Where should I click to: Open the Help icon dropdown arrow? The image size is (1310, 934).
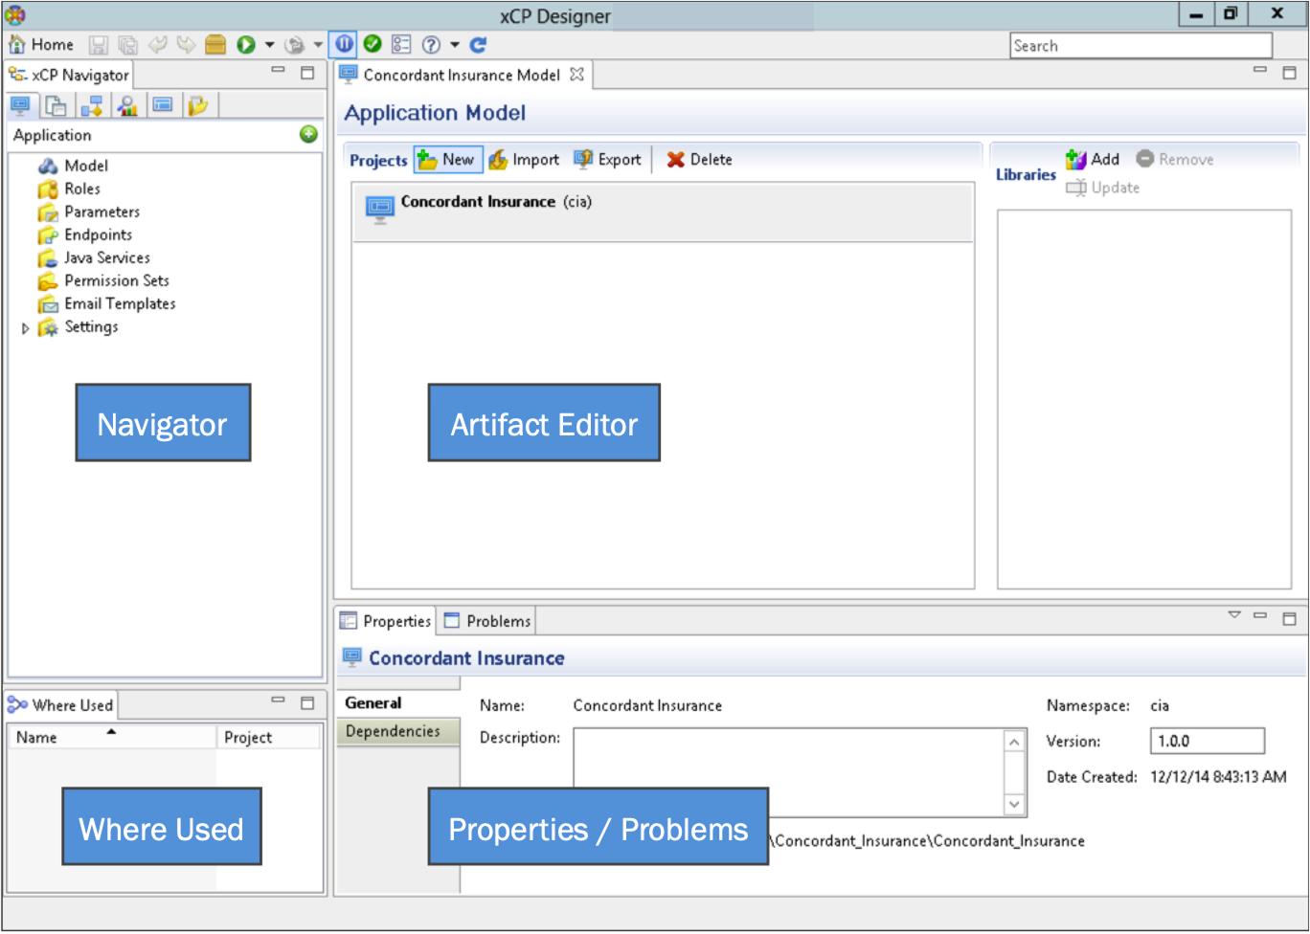tap(455, 45)
